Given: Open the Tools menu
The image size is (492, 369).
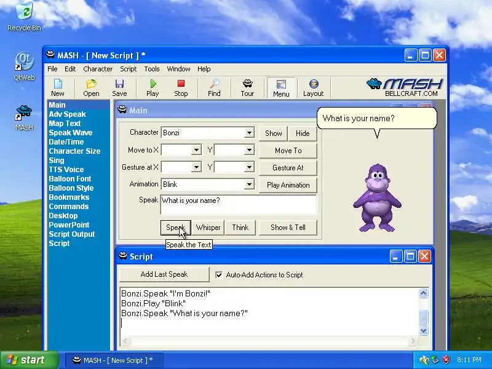Looking at the screenshot, I should click(152, 69).
